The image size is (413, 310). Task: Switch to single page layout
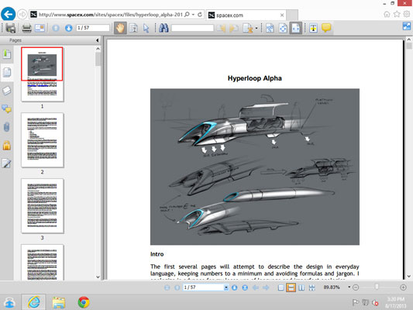tap(281, 288)
